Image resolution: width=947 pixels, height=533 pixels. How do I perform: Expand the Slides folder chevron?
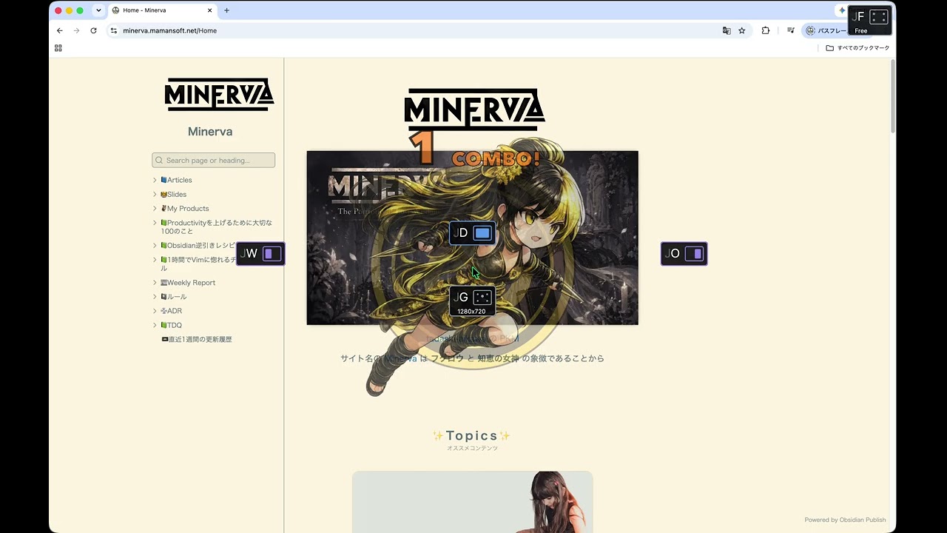point(155,194)
